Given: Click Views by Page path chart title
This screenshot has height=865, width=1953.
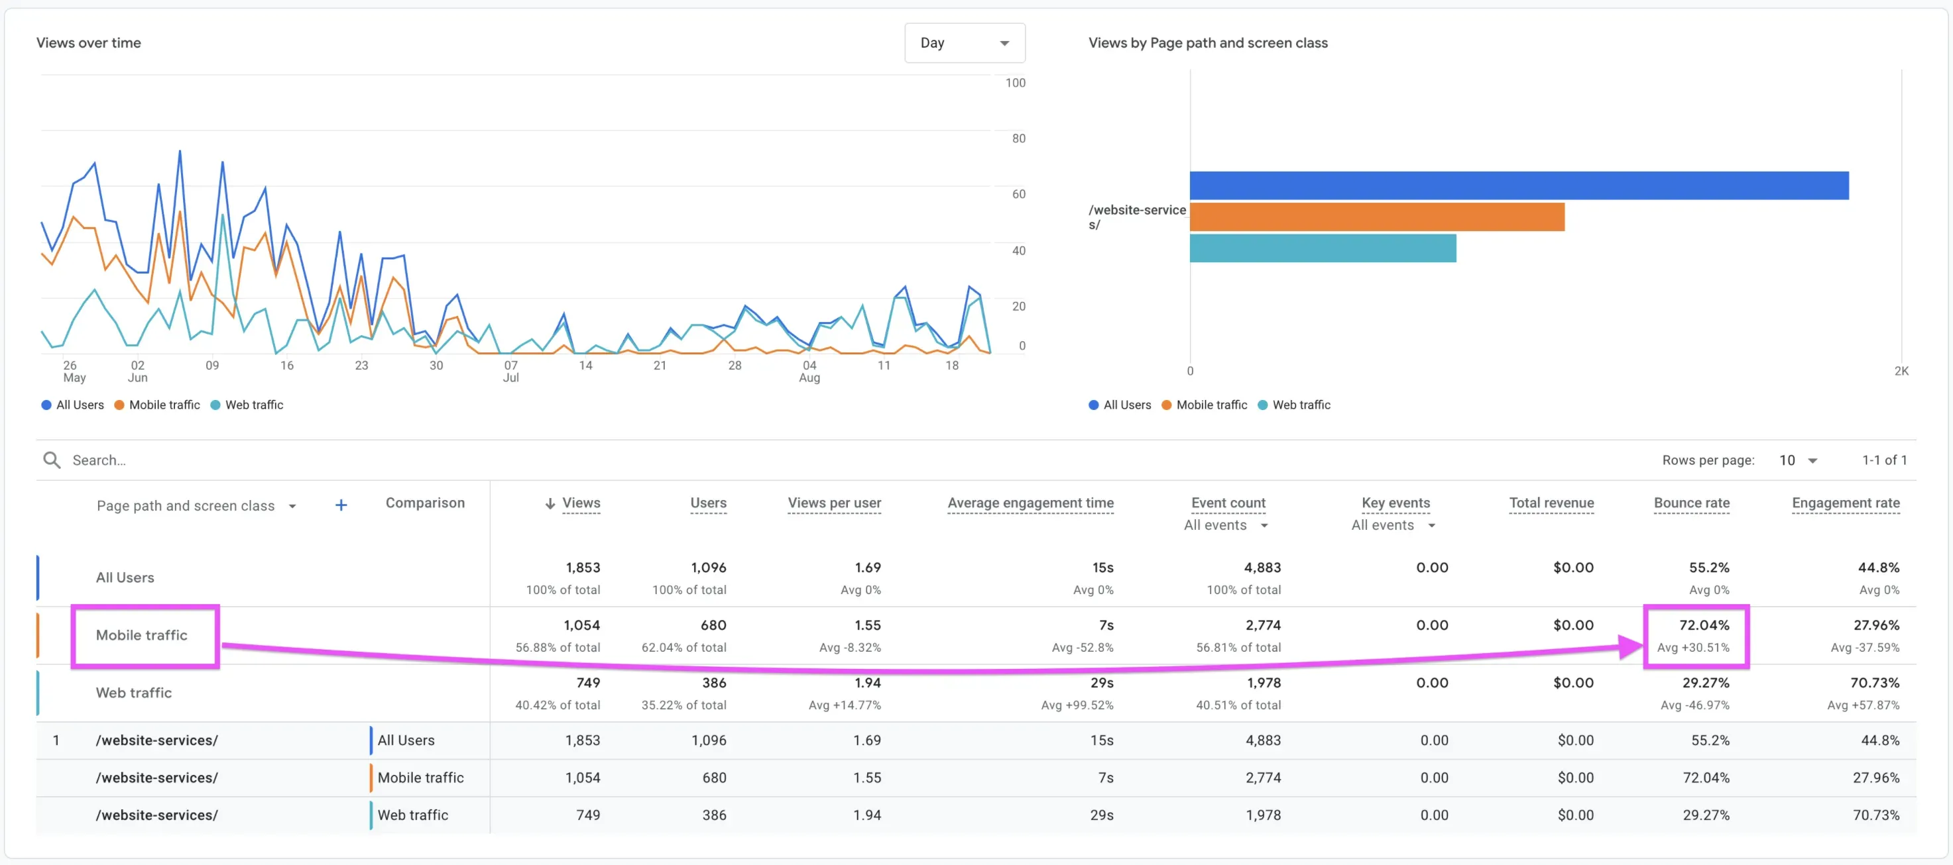Looking at the screenshot, I should [x=1208, y=42].
